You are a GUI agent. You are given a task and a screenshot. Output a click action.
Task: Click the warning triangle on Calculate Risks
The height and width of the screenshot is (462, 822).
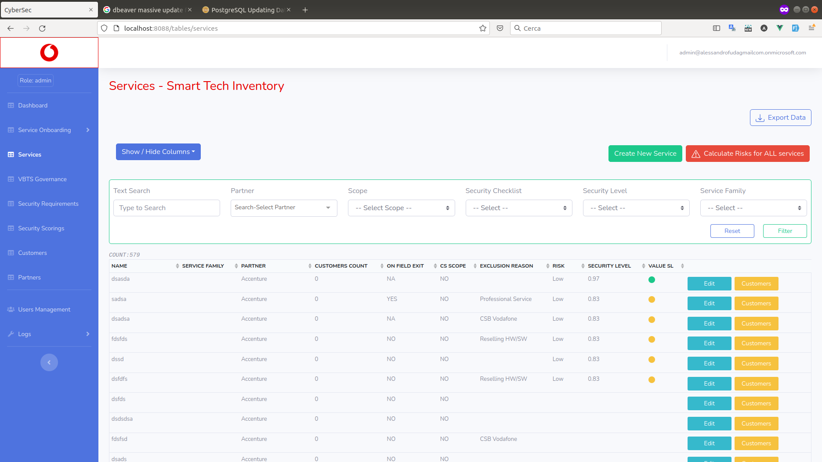(696, 154)
